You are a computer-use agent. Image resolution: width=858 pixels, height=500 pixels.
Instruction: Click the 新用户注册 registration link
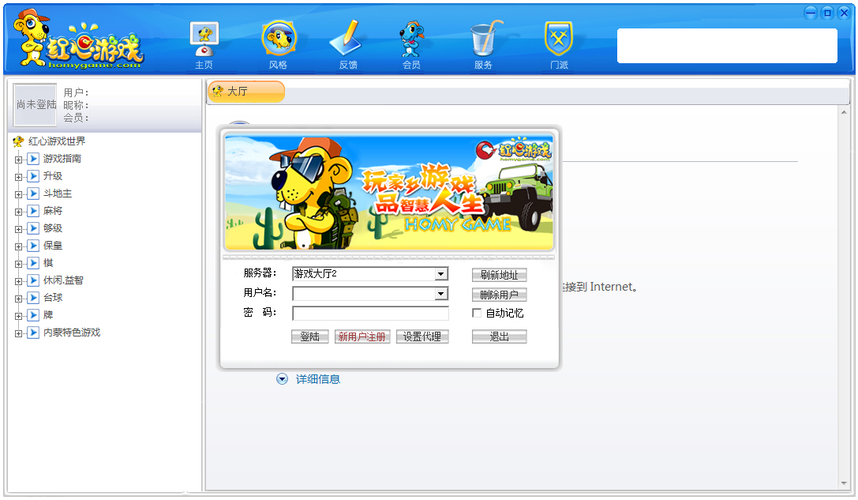[362, 336]
